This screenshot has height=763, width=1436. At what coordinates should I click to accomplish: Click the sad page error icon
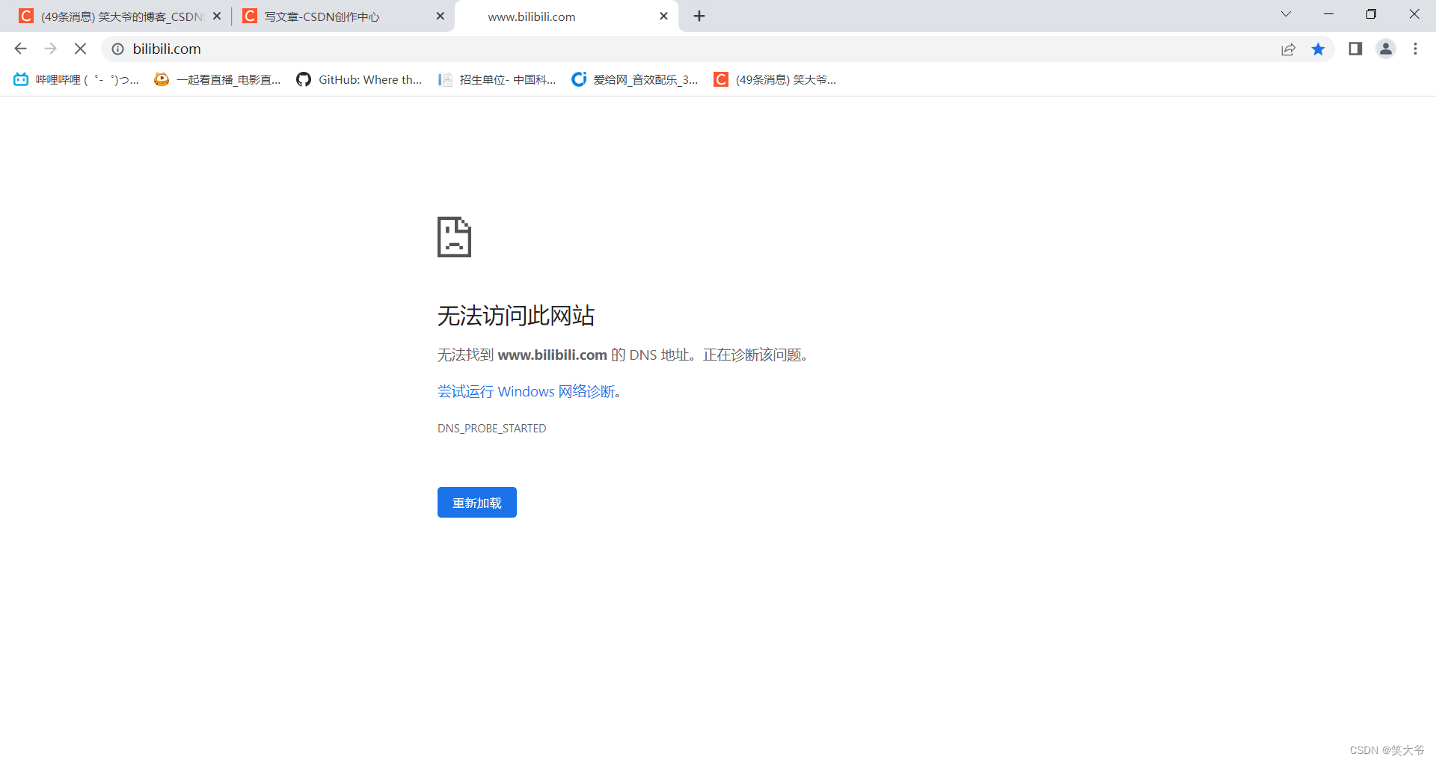pos(454,237)
